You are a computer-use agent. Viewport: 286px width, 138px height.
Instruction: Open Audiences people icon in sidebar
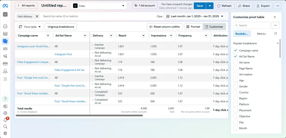[x=5, y=49]
